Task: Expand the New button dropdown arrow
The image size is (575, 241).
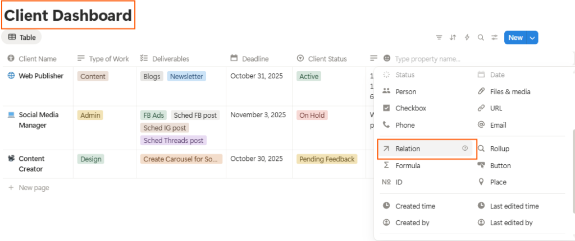Action: pyautogui.click(x=532, y=38)
